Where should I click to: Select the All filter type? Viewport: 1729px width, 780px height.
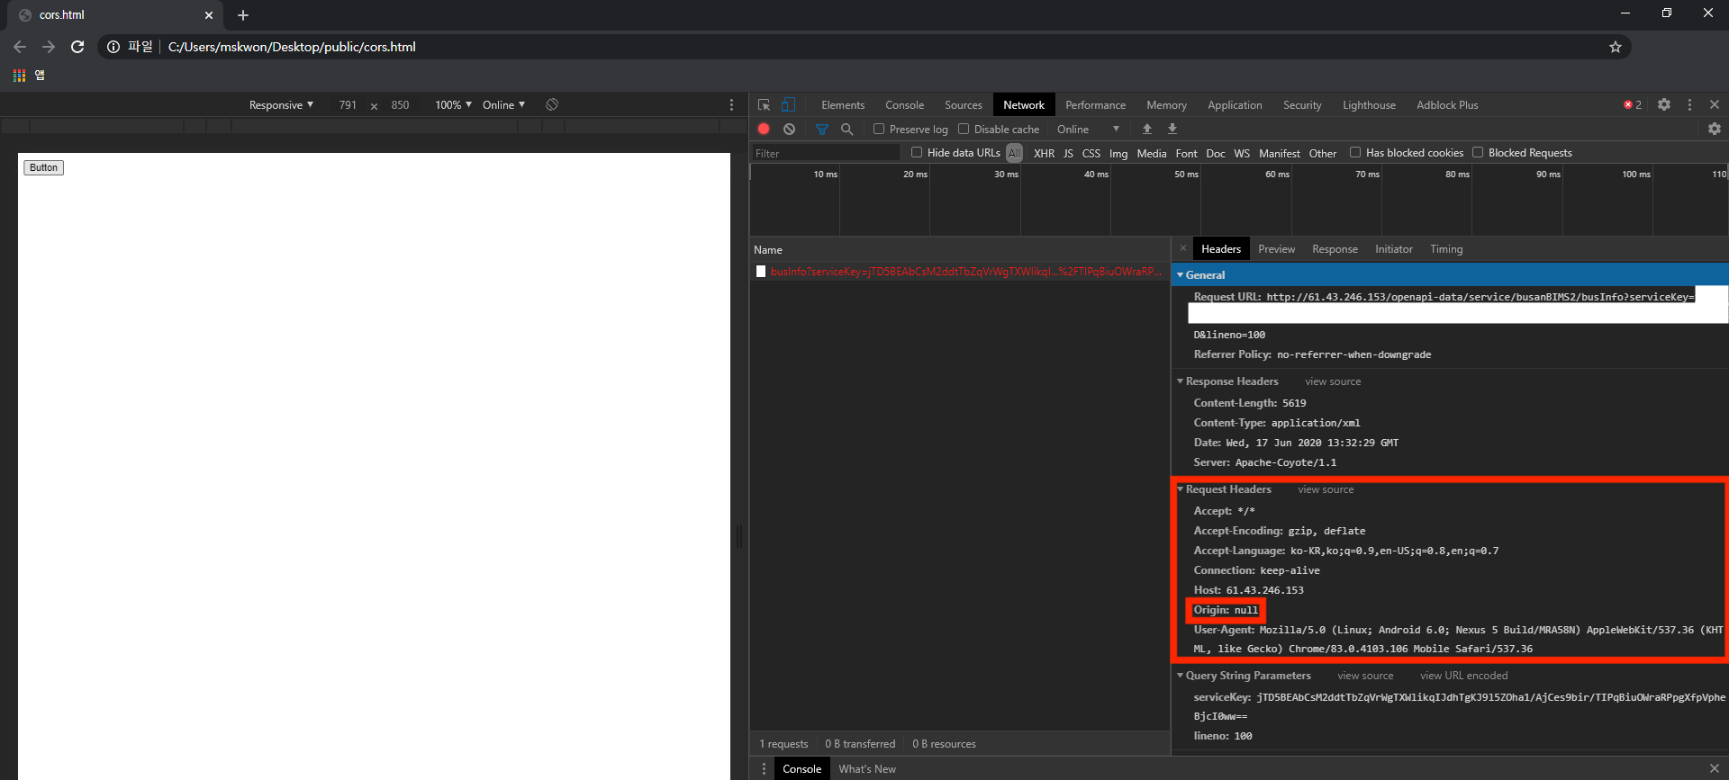(x=1015, y=153)
